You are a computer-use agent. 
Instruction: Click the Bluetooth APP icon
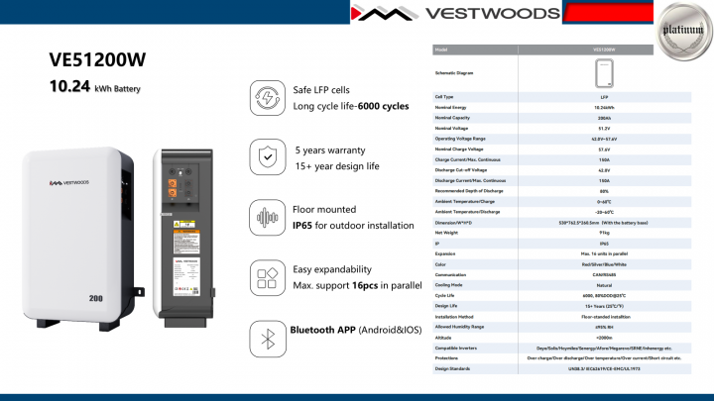267,338
